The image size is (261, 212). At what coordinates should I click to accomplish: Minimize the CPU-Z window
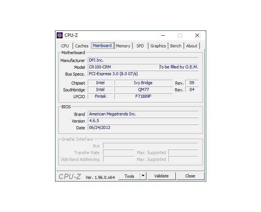(163, 35)
